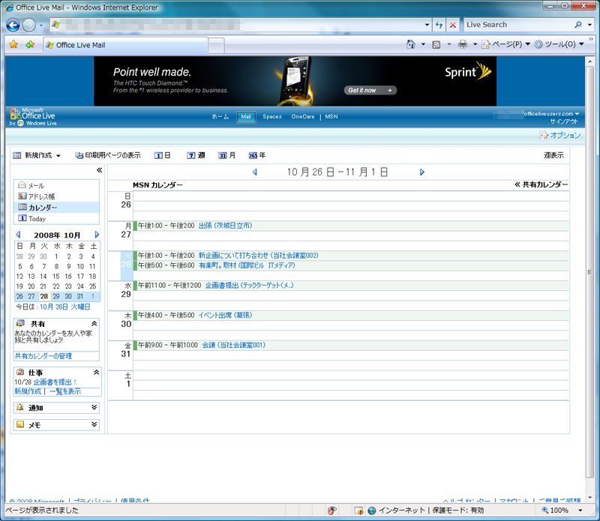Select day 29 in mini calendar
Viewport: 600px width, 521px height.
[x=55, y=296]
